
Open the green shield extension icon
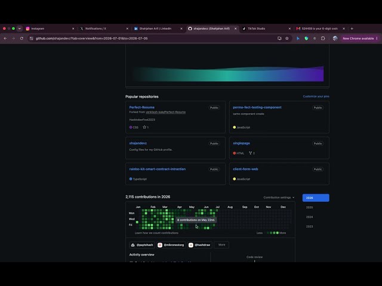click(306, 38)
